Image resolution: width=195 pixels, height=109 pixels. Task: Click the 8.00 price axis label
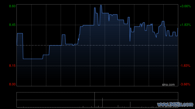coord(12,84)
